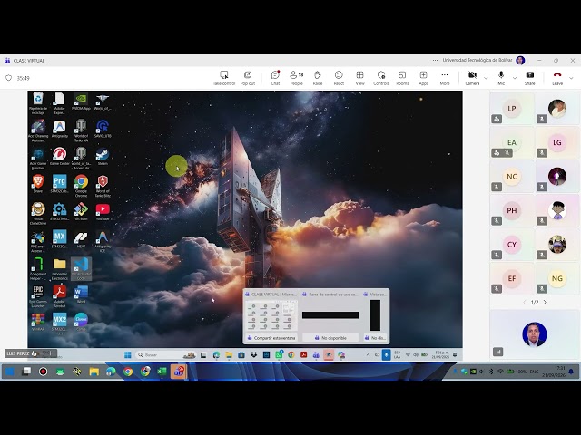This screenshot has width=581, height=435.
Task: Click the Epic Games Launcher desktop icon
Action: 38,296
